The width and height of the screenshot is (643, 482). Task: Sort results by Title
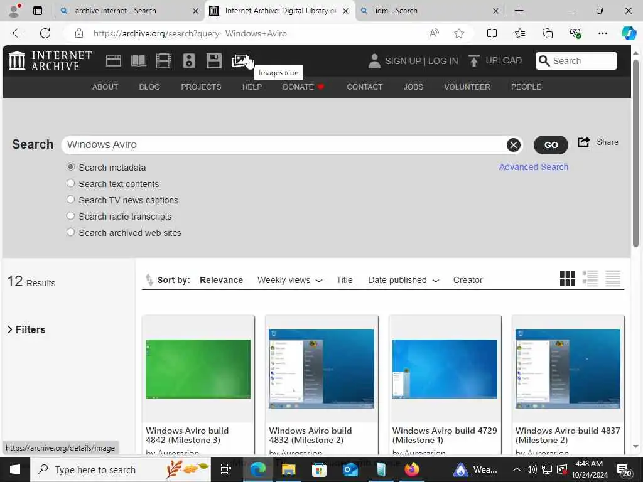pyautogui.click(x=345, y=280)
